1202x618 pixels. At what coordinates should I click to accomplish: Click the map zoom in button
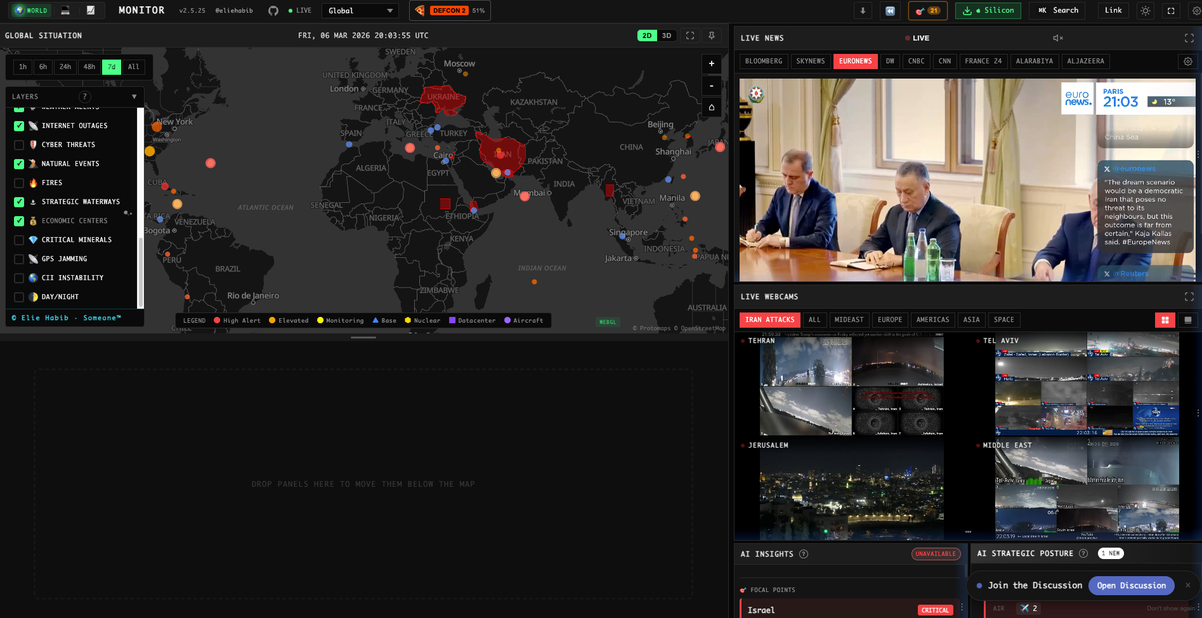pos(711,63)
